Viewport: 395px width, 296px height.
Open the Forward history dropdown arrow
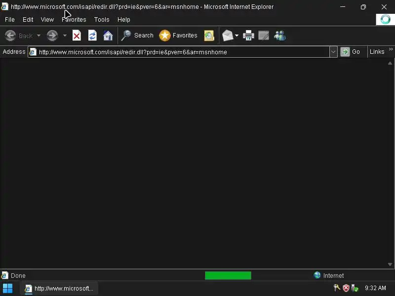point(65,36)
